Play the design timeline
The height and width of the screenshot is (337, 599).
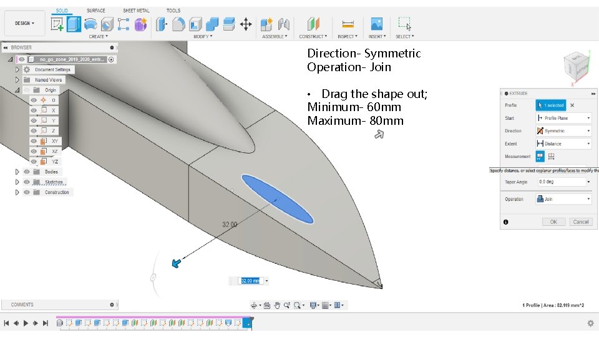coord(26,323)
